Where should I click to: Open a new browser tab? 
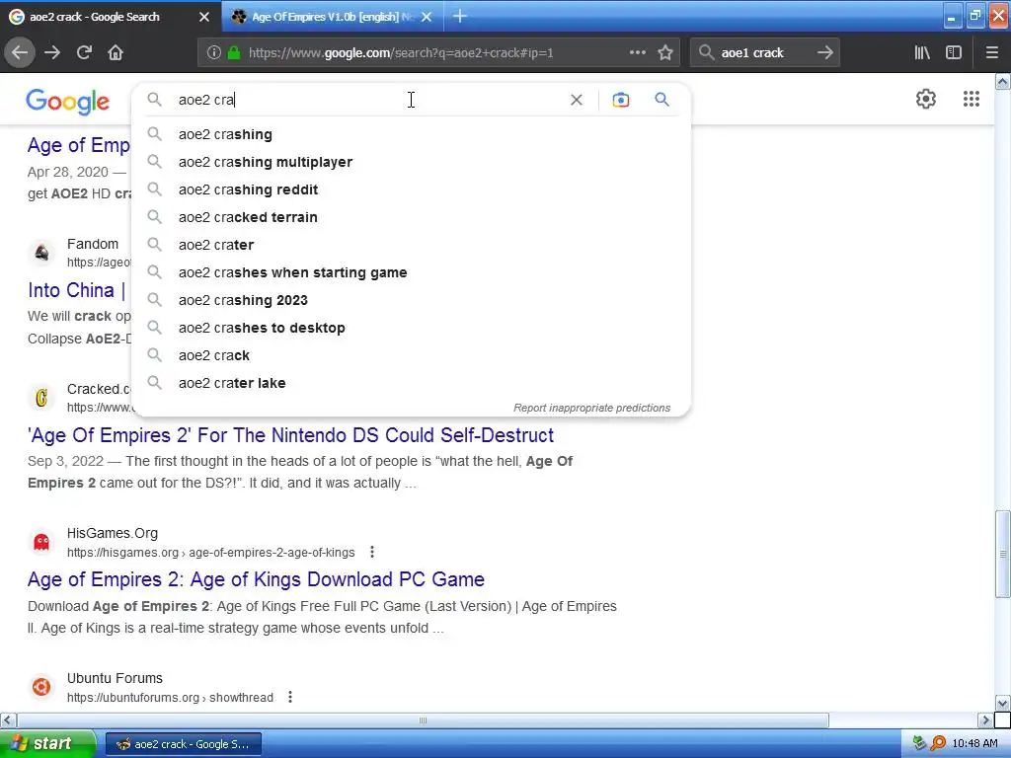[x=460, y=16]
